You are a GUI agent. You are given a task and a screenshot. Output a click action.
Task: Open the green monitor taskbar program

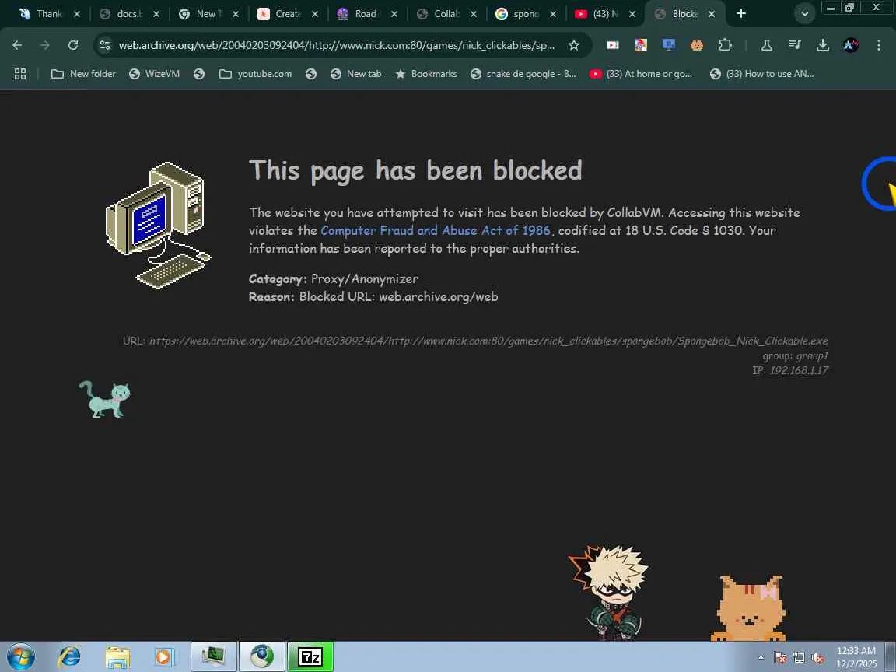213,656
